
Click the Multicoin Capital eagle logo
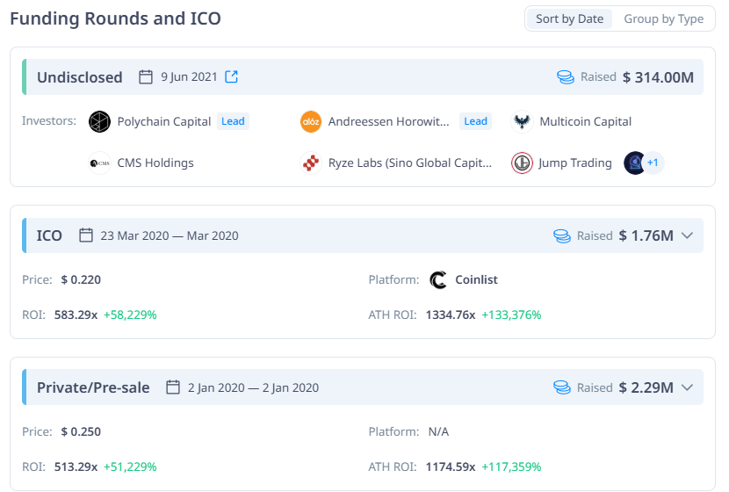(x=522, y=121)
